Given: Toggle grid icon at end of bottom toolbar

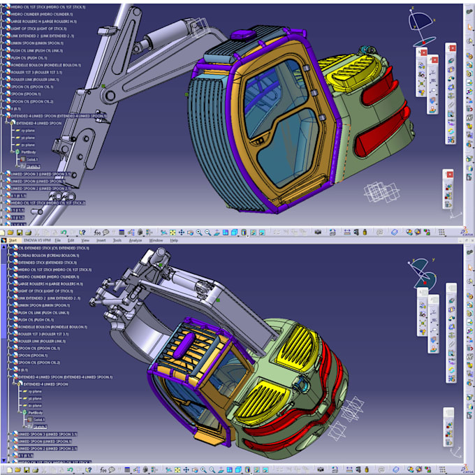Looking at the screenshot, I should point(442,469).
